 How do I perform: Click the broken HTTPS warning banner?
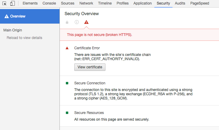click(139, 35)
